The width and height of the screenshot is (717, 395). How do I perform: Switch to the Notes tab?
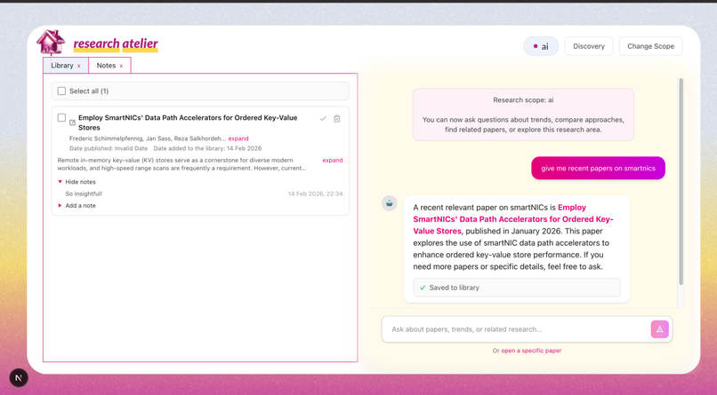[106, 66]
